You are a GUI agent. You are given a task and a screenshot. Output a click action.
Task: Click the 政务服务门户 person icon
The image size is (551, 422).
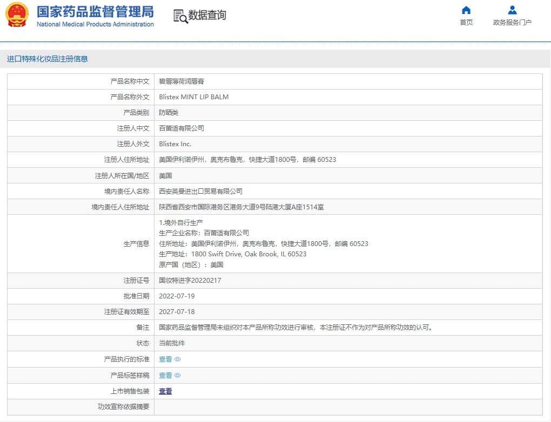pos(512,10)
